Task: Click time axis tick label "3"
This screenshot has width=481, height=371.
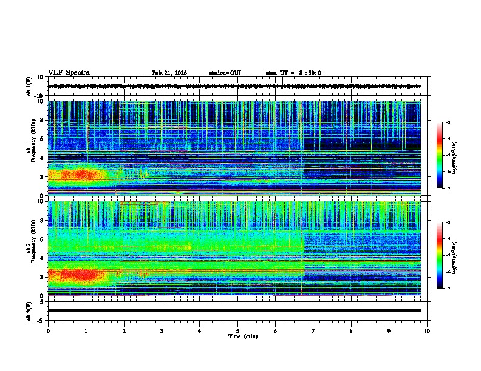Action: pos(162,331)
